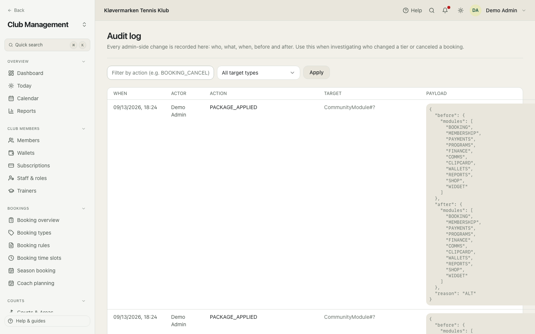Click the Members people icon
Viewport: 535px width, 334px height.
click(11, 140)
